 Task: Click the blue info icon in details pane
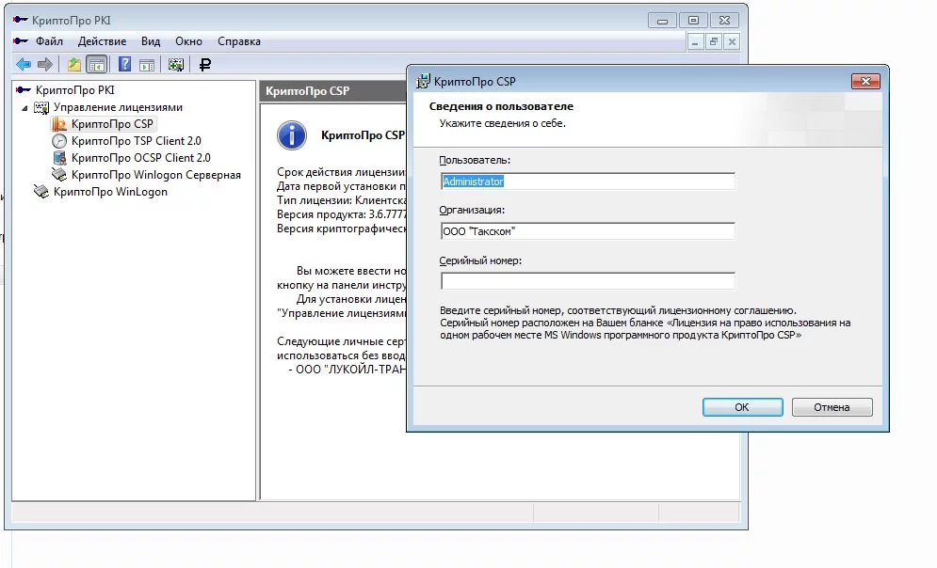click(292, 135)
